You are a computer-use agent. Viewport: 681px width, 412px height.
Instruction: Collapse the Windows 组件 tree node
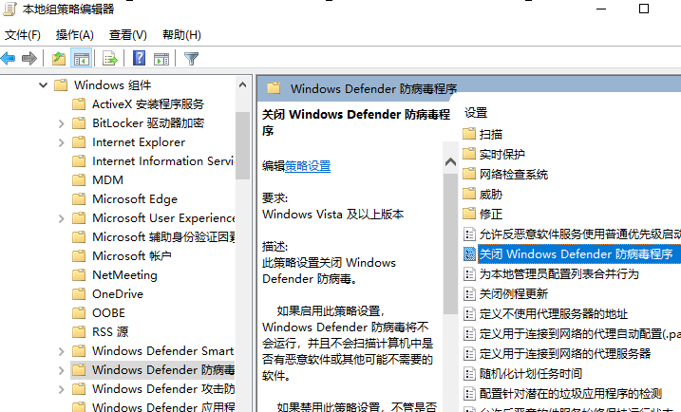pos(43,85)
